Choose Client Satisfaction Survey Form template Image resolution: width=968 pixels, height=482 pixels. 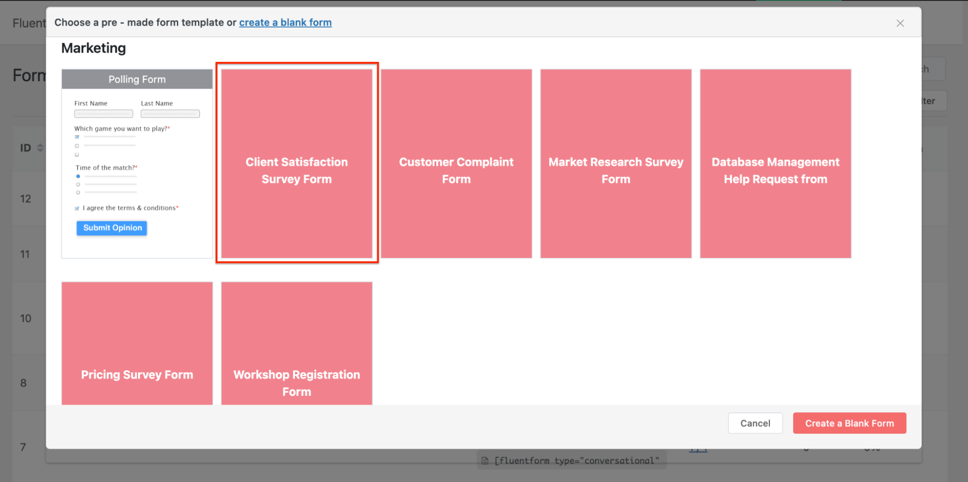pyautogui.click(x=297, y=164)
